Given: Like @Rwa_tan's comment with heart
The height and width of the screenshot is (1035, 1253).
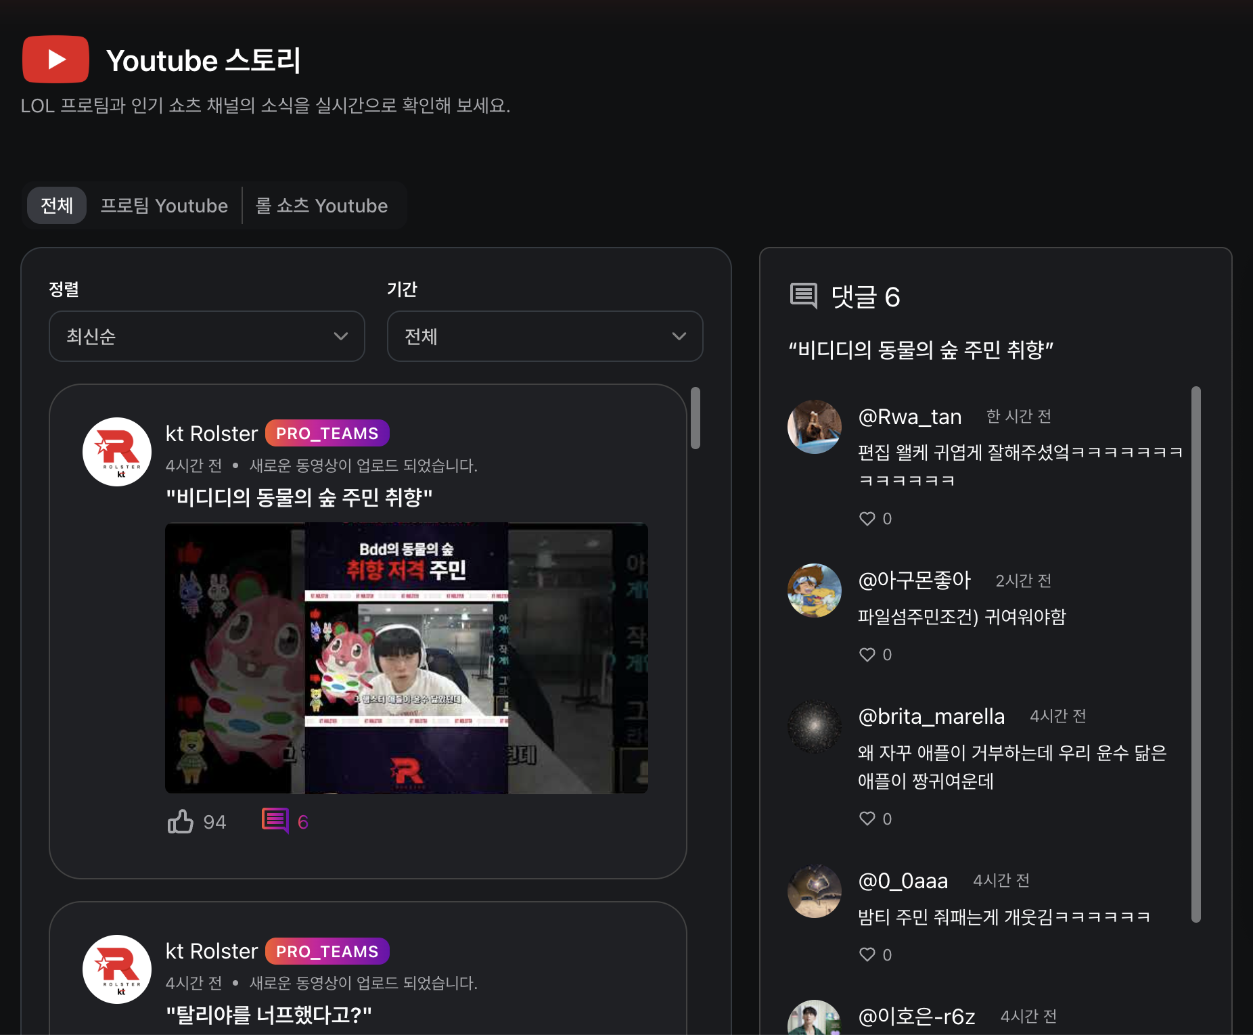Looking at the screenshot, I should (x=867, y=519).
